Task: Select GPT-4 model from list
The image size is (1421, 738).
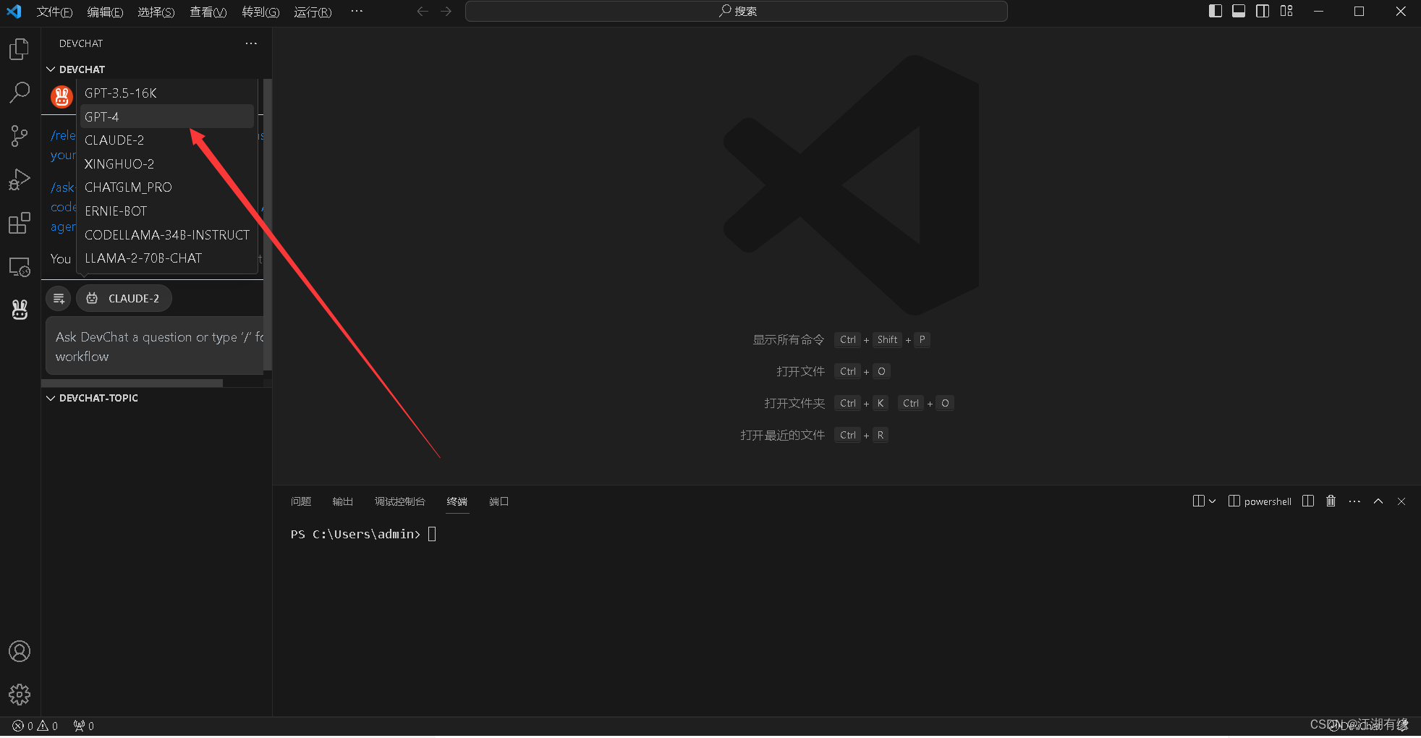Action: click(x=167, y=116)
